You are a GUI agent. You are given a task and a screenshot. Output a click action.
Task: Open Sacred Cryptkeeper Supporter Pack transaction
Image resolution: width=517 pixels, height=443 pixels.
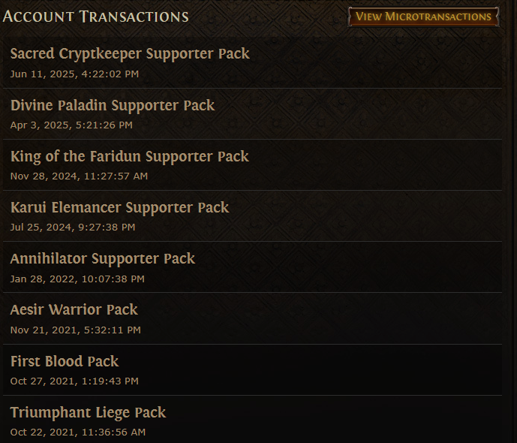130,54
